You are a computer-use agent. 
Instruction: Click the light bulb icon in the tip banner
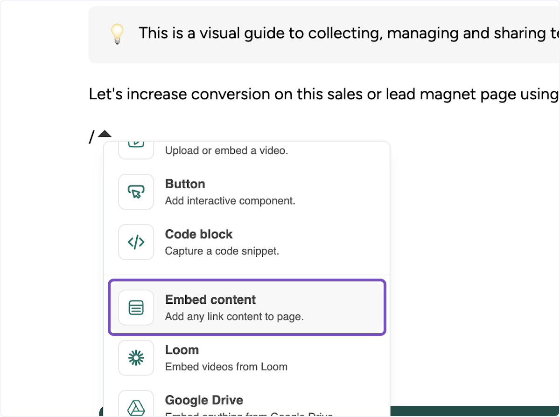pyautogui.click(x=117, y=34)
